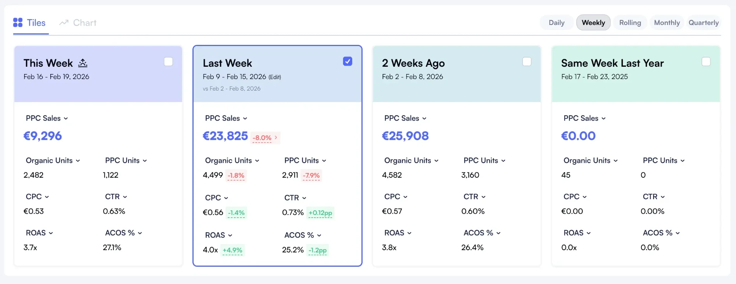Viewport: 736px width, 284px height.
Task: Click the 2,482 Organic Units value
Action: click(33, 175)
